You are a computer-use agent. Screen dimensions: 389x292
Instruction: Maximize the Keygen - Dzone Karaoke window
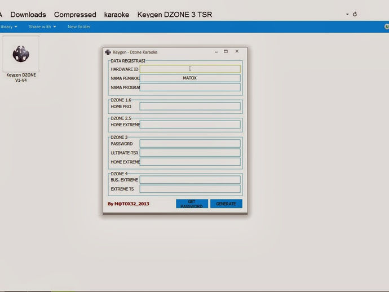pos(226,51)
